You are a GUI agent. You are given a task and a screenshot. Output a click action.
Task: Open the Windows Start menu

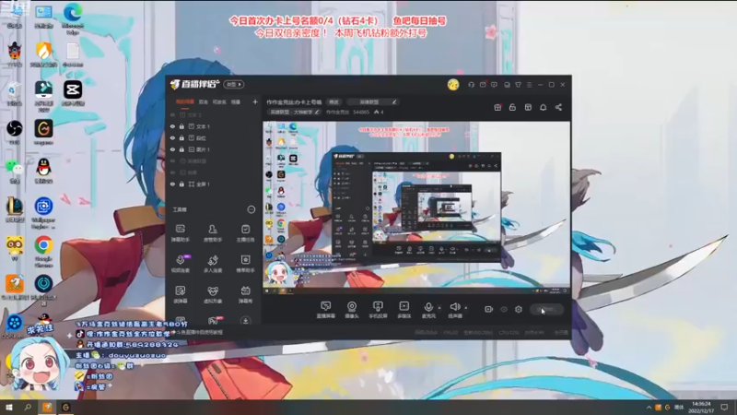[9, 407]
